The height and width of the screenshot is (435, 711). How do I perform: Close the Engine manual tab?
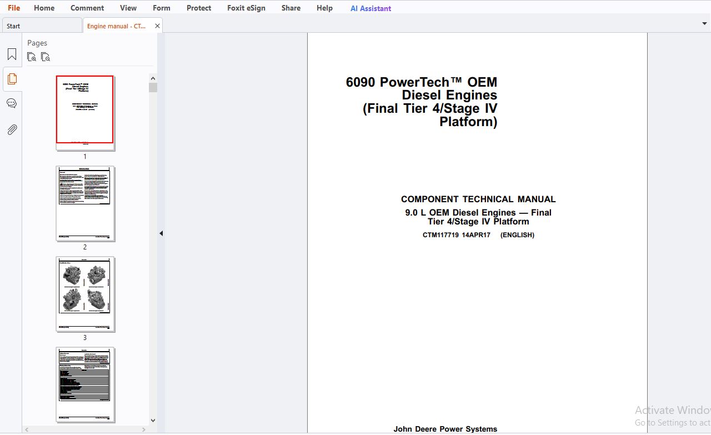click(157, 26)
